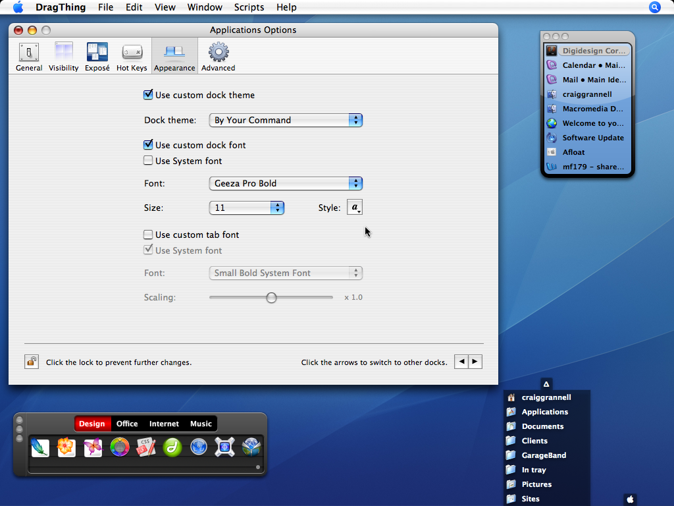Image resolution: width=674 pixels, height=506 pixels.
Task: Select the Design tab in the dock
Action: click(x=92, y=424)
